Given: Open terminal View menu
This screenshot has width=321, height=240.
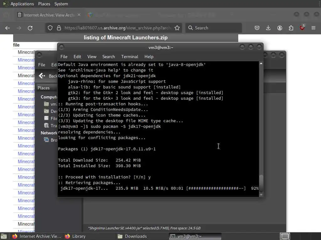Looking at the screenshot, I should (x=92, y=57).
